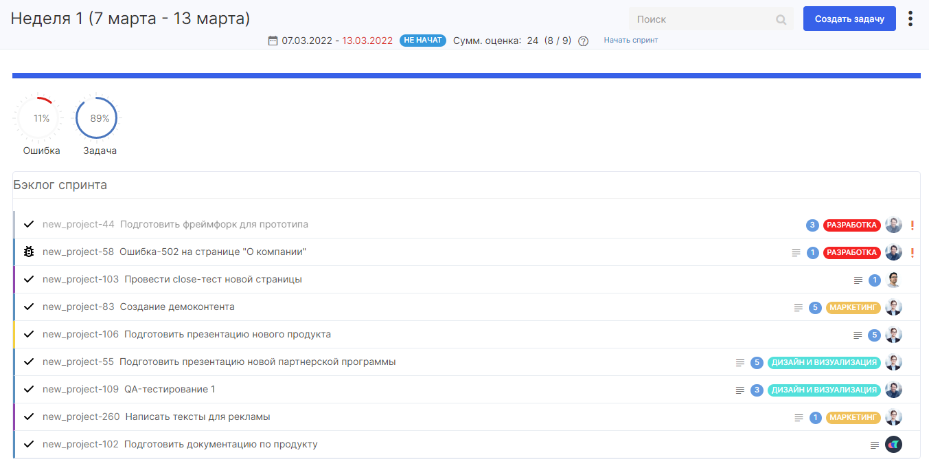Click assignee avatar on new_project-109 row
The image size is (929, 466).
click(893, 390)
